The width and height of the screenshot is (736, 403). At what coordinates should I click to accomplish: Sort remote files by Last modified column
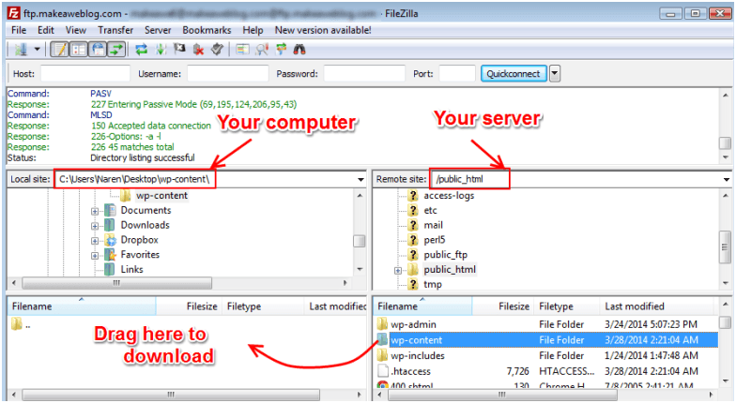coord(657,306)
